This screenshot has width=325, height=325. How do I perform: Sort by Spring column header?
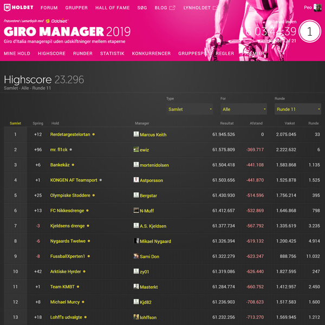pyautogui.click(x=38, y=123)
